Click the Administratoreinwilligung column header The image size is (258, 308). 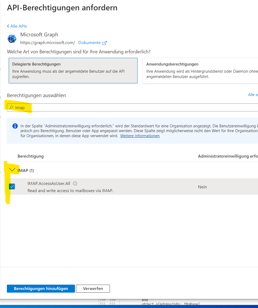click(228, 156)
